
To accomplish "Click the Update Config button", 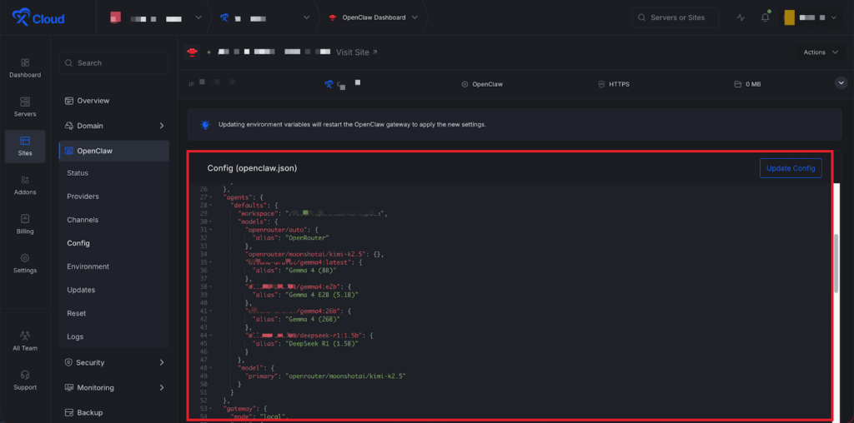I will (x=790, y=168).
